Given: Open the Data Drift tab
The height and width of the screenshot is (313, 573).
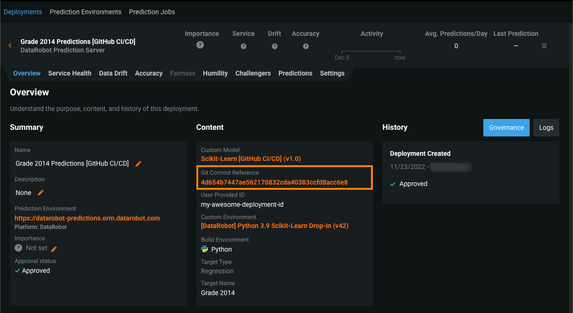Looking at the screenshot, I should pyautogui.click(x=113, y=73).
